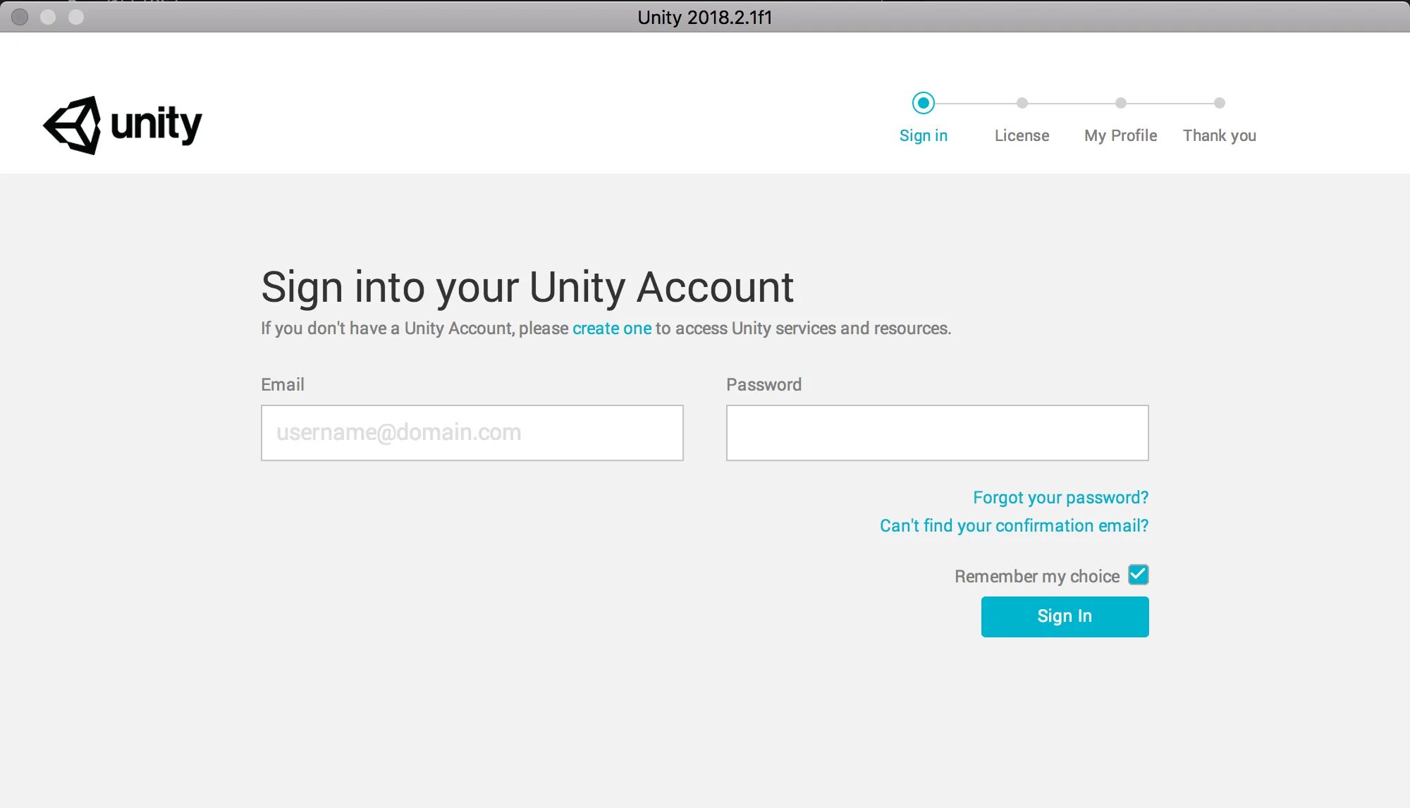This screenshot has height=808, width=1410.
Task: Click the Unity logo icon
Action: click(73, 126)
